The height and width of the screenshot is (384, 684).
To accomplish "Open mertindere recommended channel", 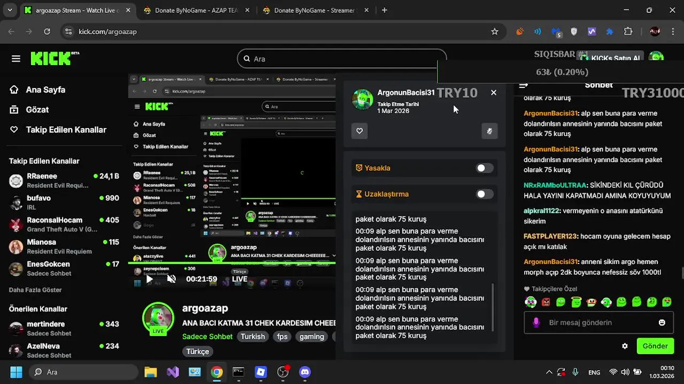I will pos(64,329).
